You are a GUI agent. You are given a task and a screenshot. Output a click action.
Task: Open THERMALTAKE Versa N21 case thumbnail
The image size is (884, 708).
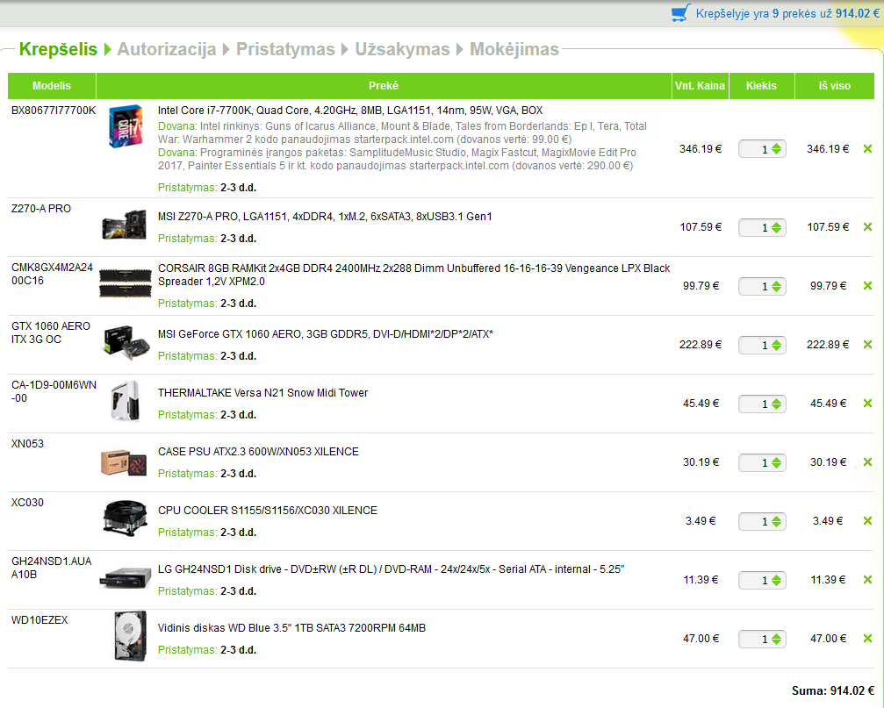tap(126, 401)
